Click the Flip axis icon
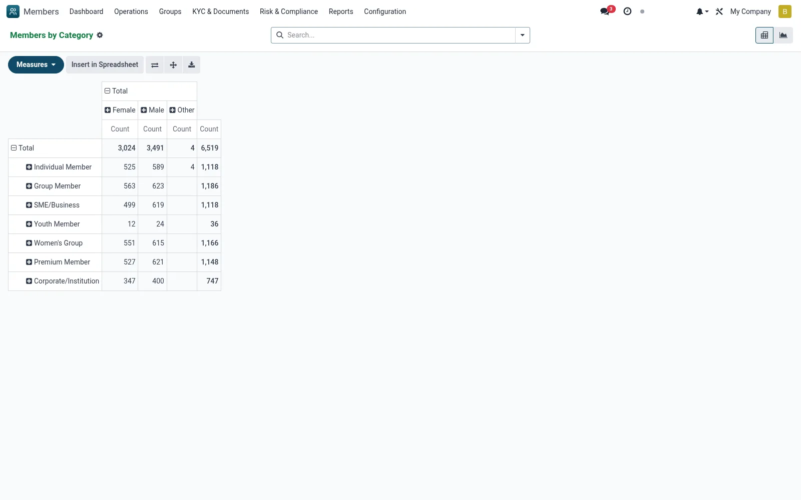 pos(155,65)
